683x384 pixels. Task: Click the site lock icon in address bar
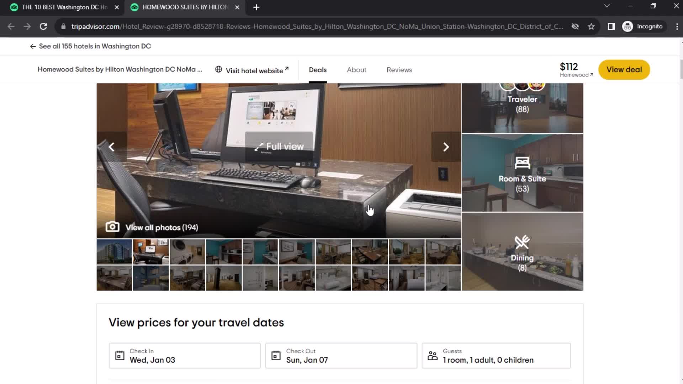click(x=63, y=26)
